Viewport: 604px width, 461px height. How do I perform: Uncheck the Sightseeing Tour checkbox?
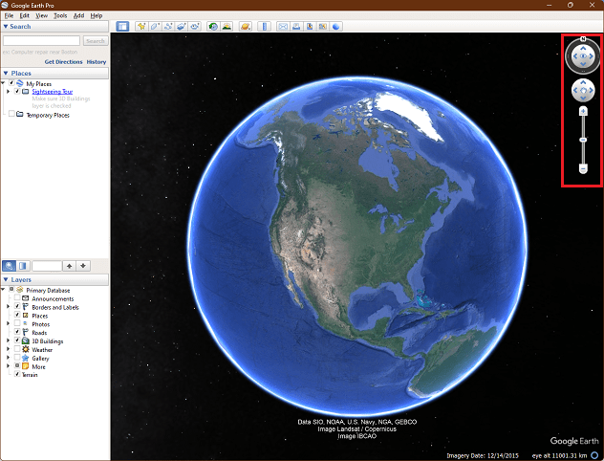coord(17,91)
